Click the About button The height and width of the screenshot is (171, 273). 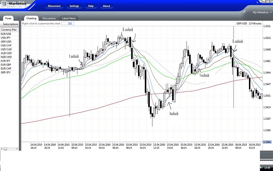tap(107, 6)
